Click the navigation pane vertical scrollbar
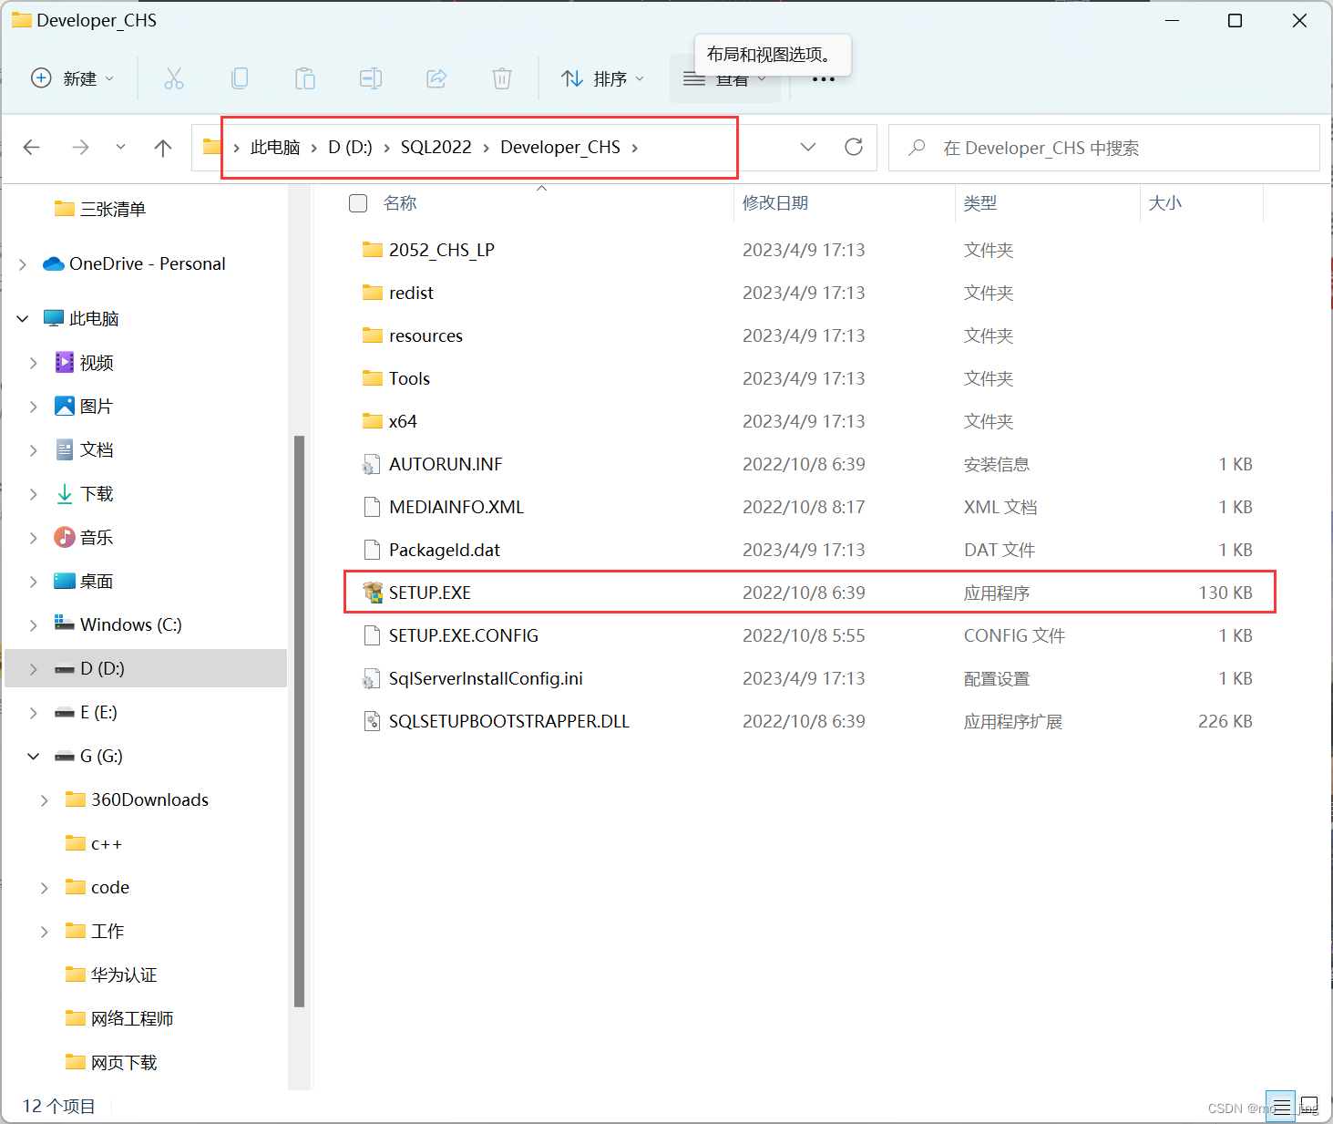 pyautogui.click(x=299, y=720)
